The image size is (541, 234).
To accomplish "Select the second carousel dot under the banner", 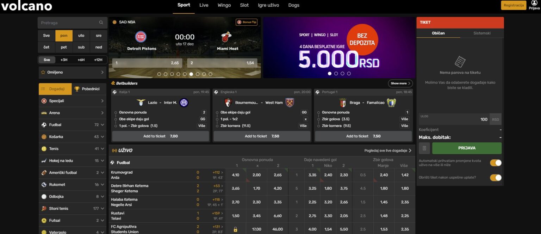I will (336, 74).
